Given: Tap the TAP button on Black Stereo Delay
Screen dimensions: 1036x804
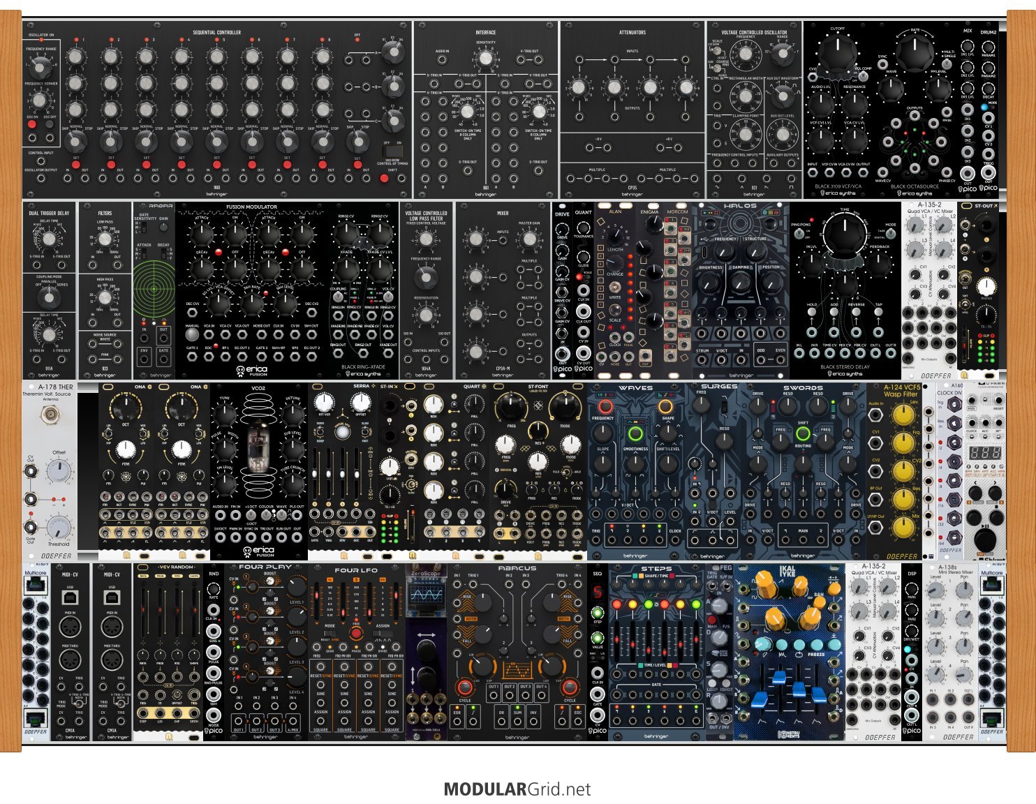Looking at the screenshot, I should (x=879, y=313).
